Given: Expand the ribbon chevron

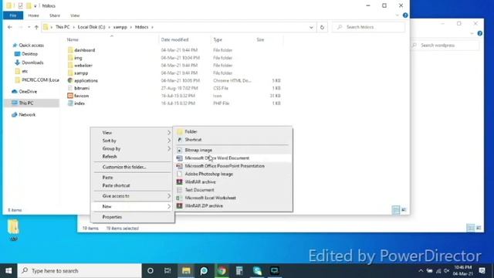Looking at the screenshot, I should 397,15.
